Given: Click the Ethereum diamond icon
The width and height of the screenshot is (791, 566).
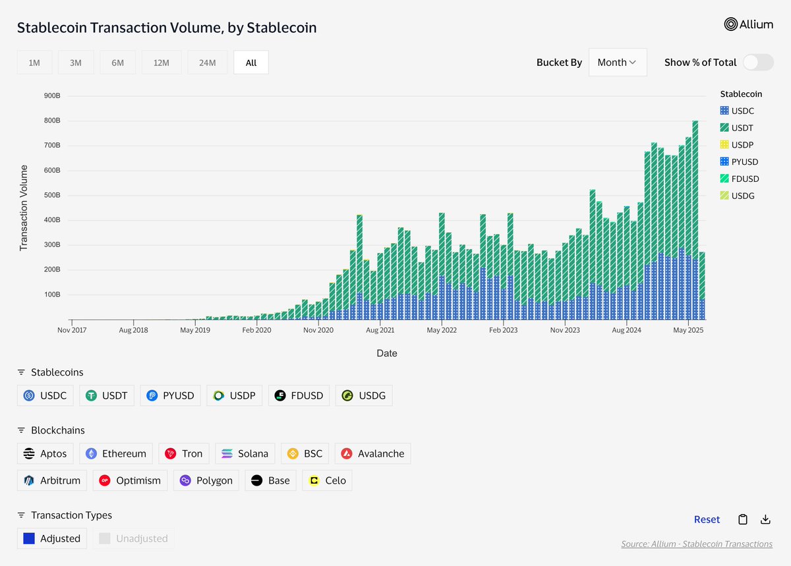Looking at the screenshot, I should [x=91, y=453].
